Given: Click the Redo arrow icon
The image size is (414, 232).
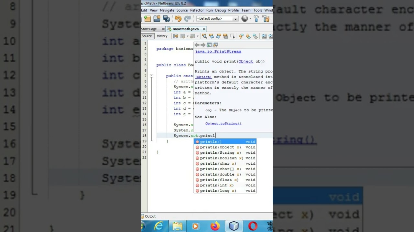Looking at the screenshot, I should pyautogui.click(x=187, y=19).
